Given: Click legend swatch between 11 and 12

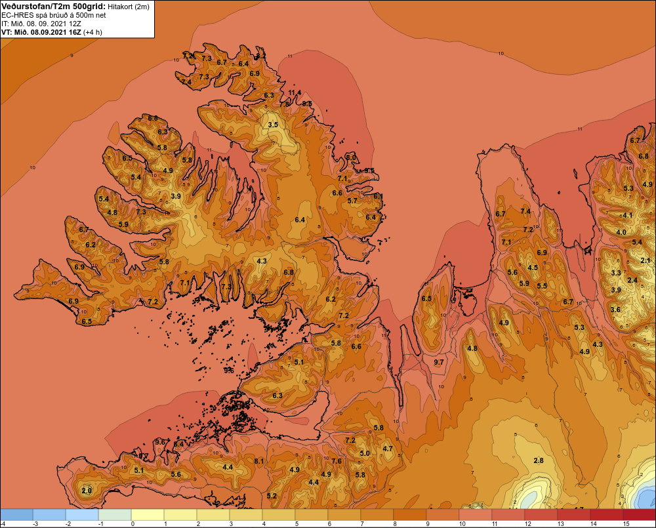Looking at the screenshot, I should pos(508,515).
